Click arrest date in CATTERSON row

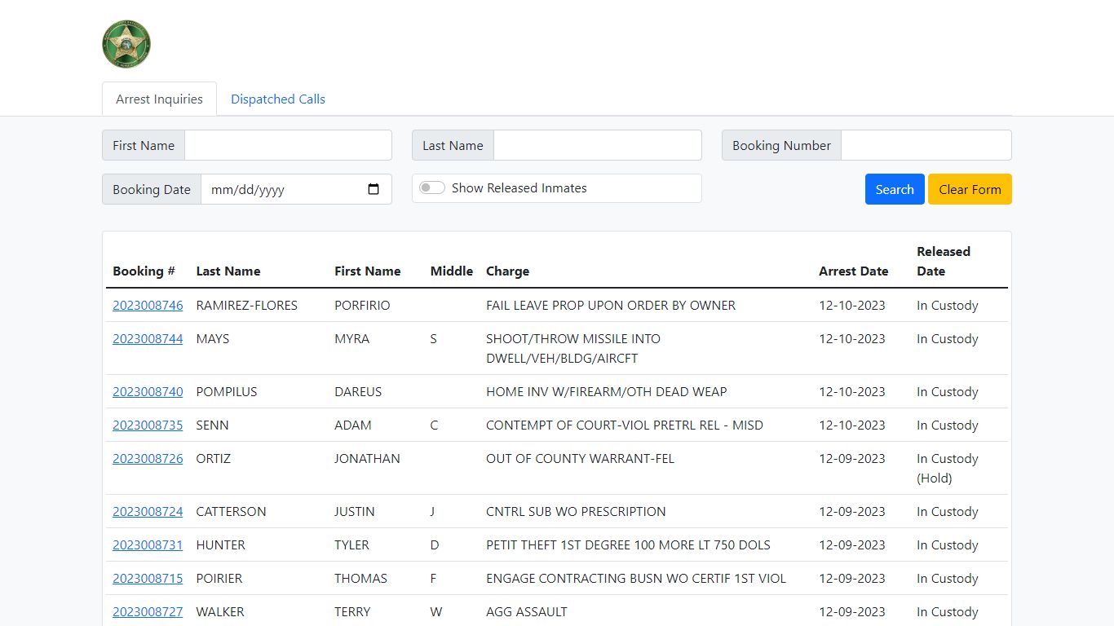coord(852,512)
